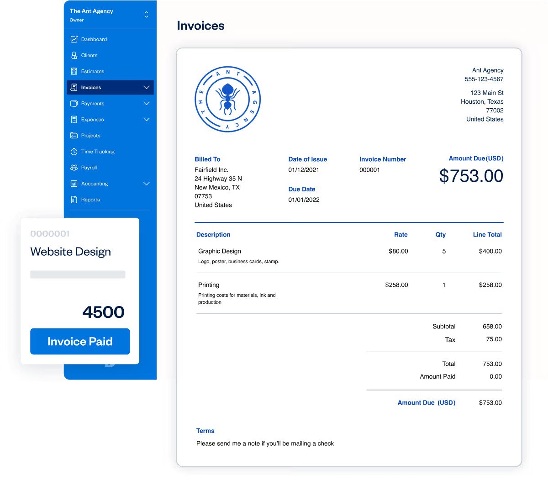Open the Reports document icon
Screen dimensions: 548x480
coord(74,199)
